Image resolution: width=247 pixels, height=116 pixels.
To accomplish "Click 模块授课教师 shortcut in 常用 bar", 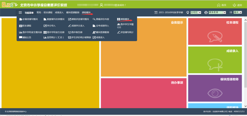I will tap(73, 12).
